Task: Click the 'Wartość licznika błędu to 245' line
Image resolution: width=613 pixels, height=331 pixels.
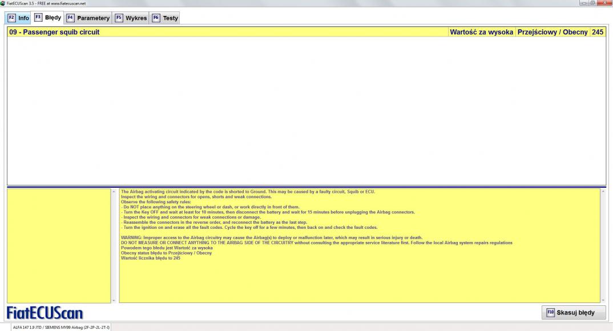Action: coord(151,258)
